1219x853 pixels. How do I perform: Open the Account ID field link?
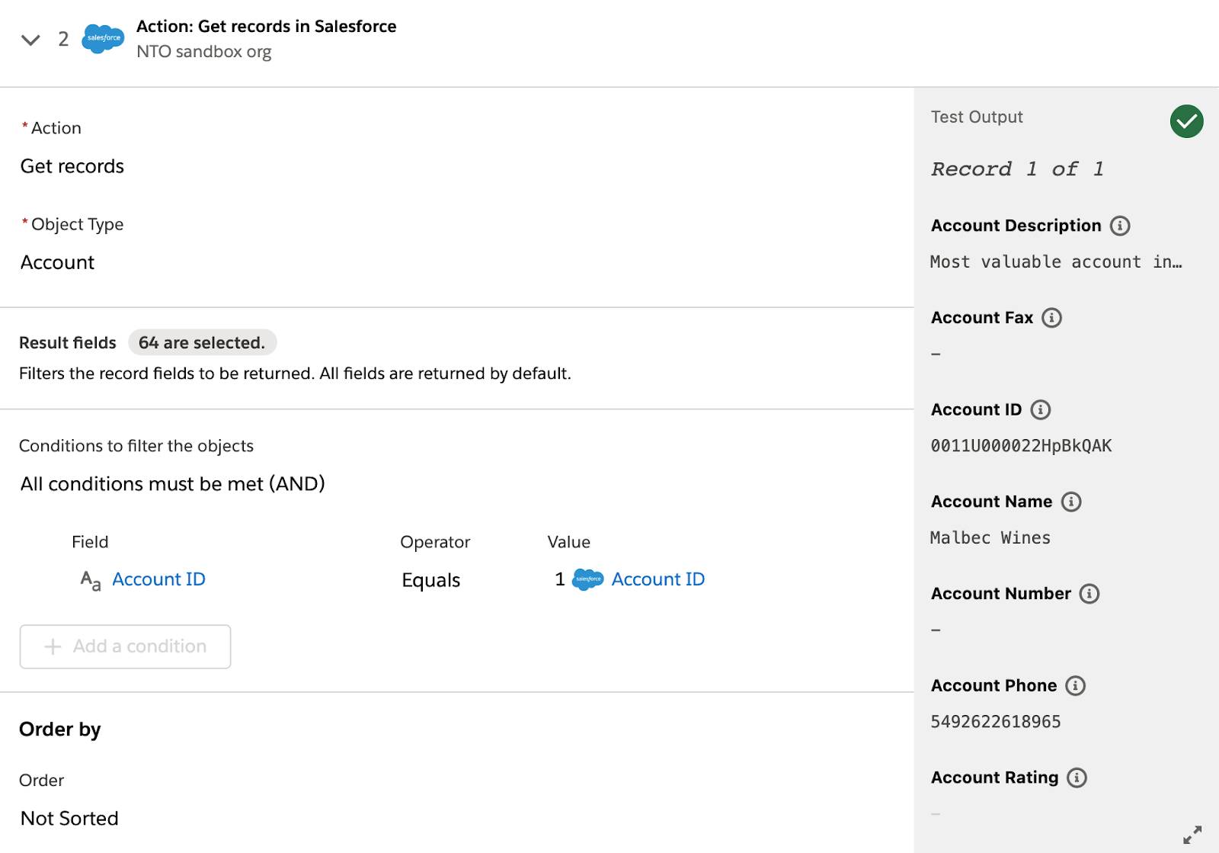[158, 579]
